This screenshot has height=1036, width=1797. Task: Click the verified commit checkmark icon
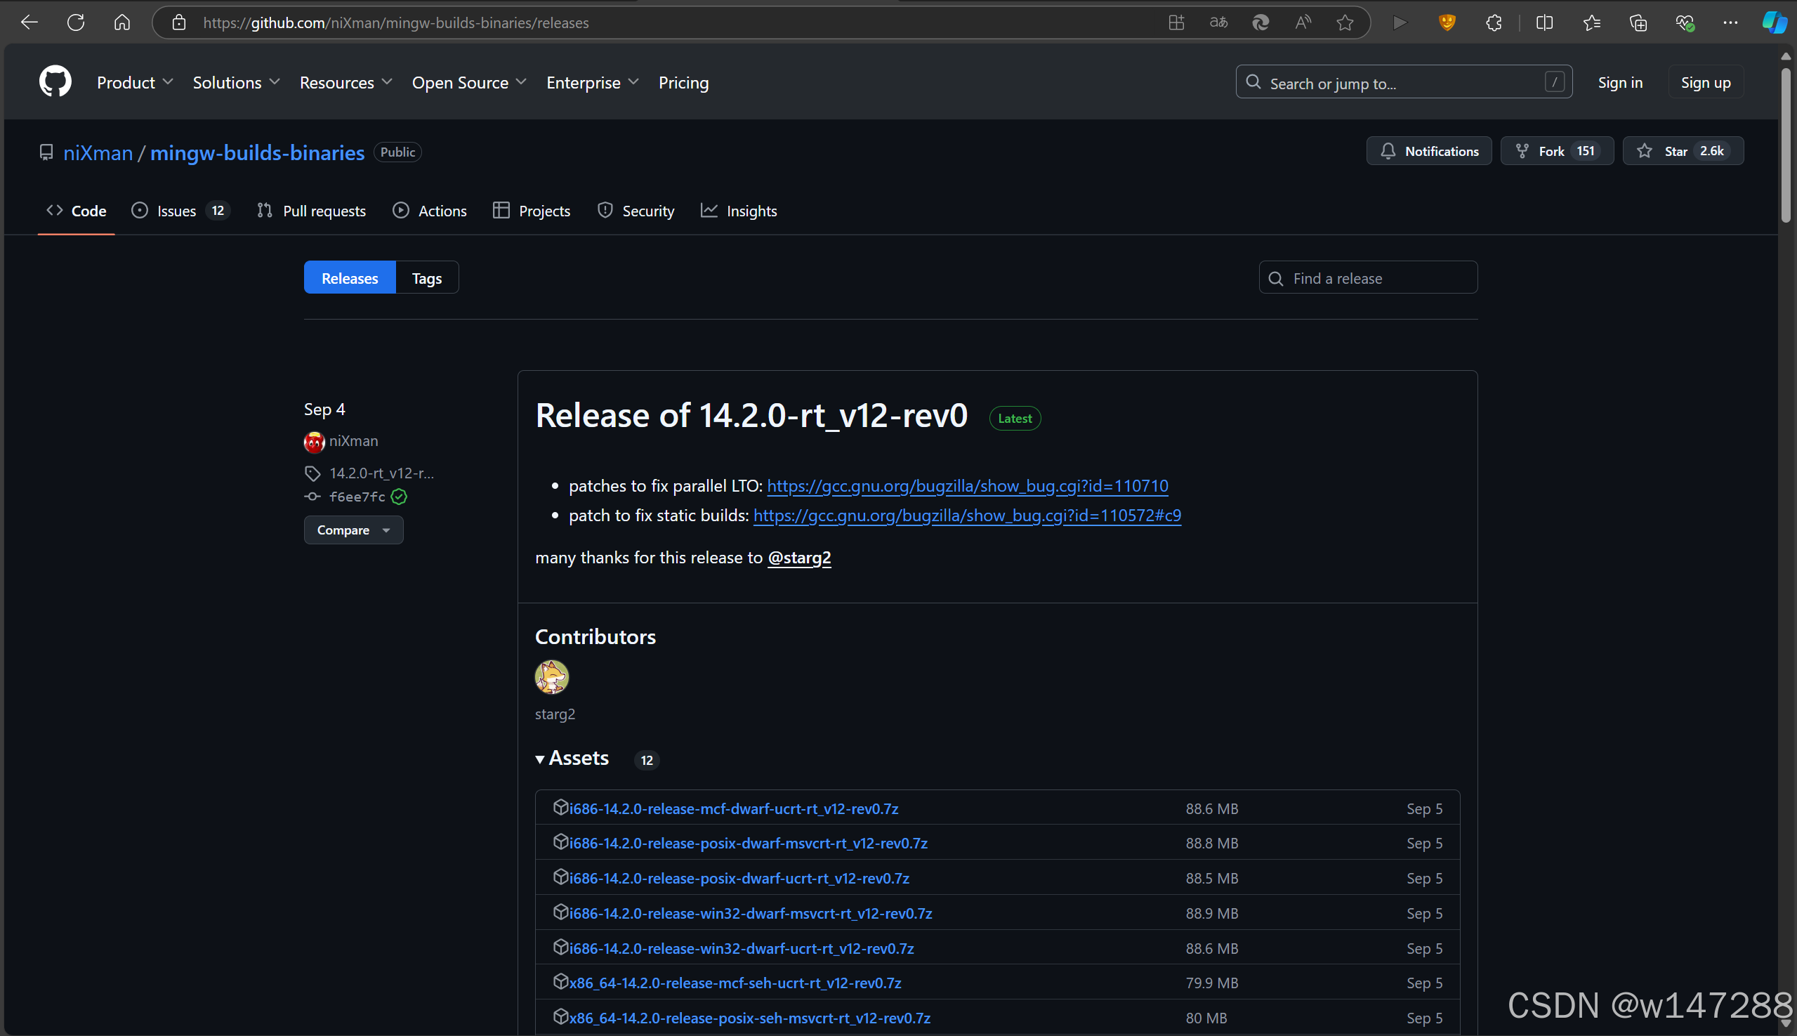[x=399, y=497]
